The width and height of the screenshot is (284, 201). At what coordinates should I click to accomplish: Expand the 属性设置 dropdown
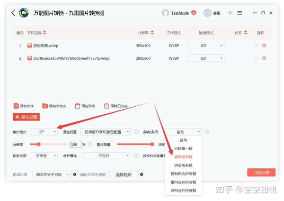105,132
